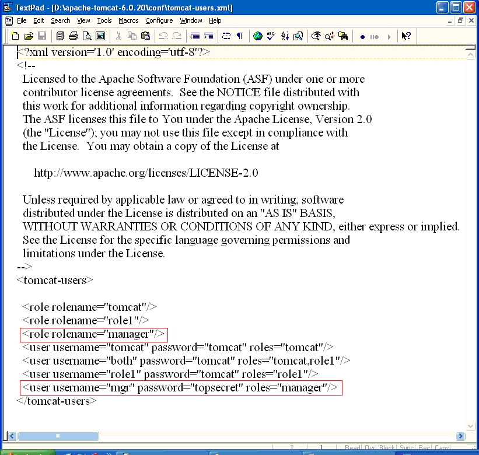Open the Macros menu
The height and width of the screenshot is (455, 479).
tap(127, 20)
